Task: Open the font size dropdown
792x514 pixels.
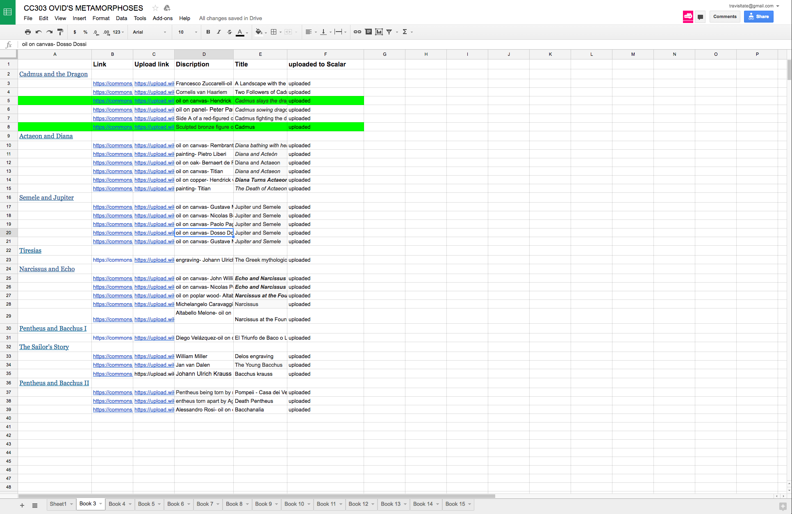Action: 187,32
